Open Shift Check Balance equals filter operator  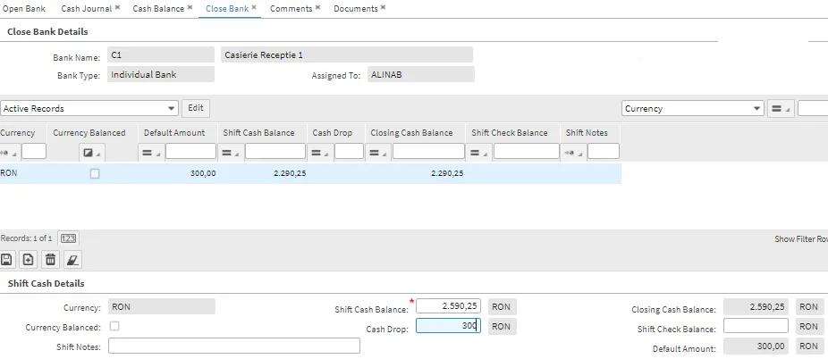pos(477,153)
